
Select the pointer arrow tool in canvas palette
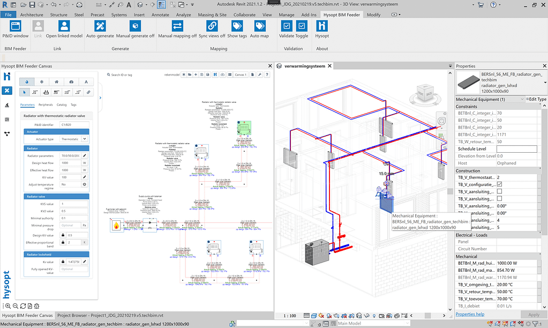[x=25, y=92]
